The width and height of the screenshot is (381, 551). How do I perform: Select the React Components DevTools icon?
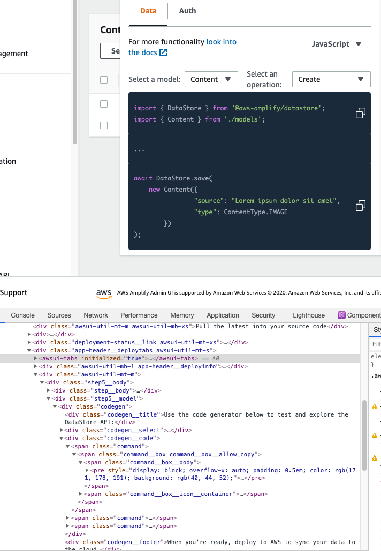(341, 315)
